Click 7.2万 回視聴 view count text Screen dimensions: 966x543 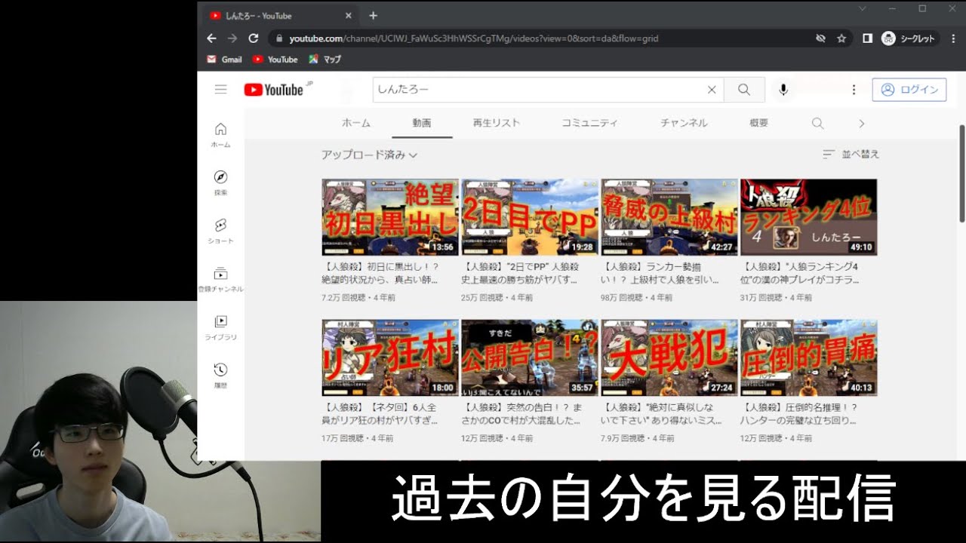coord(346,298)
